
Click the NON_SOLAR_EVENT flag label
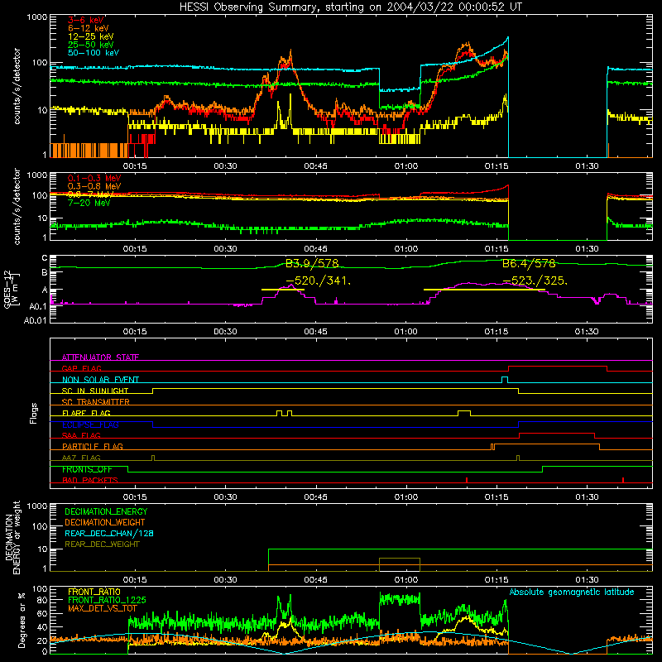(x=100, y=380)
